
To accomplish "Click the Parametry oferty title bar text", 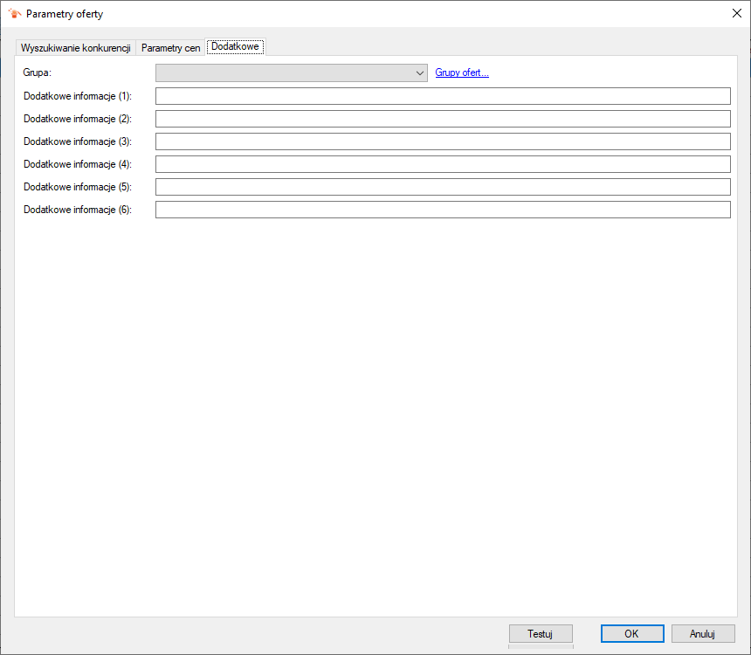I will (x=65, y=14).
